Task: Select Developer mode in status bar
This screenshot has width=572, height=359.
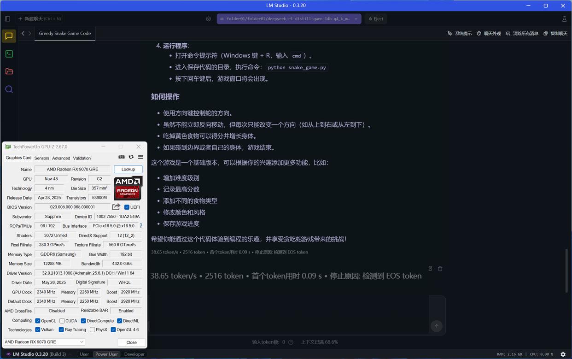Action: click(134, 354)
